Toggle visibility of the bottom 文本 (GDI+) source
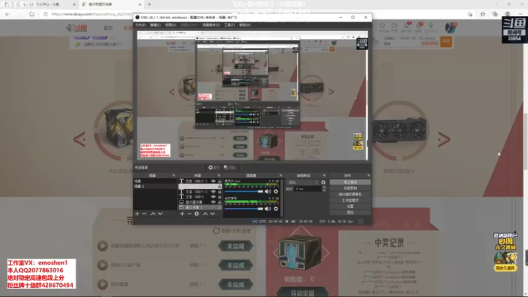The image size is (528, 297). pyautogui.click(x=213, y=197)
